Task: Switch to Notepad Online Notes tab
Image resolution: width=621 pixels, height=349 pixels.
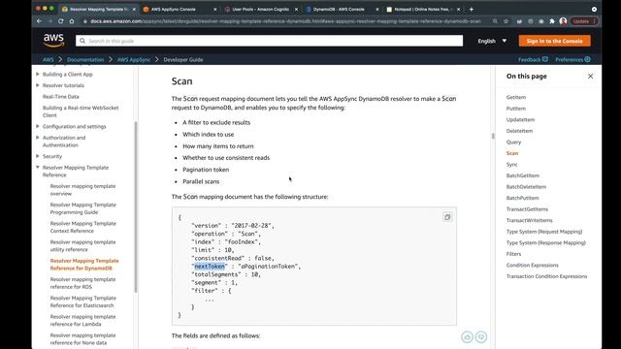Action: coord(422,9)
